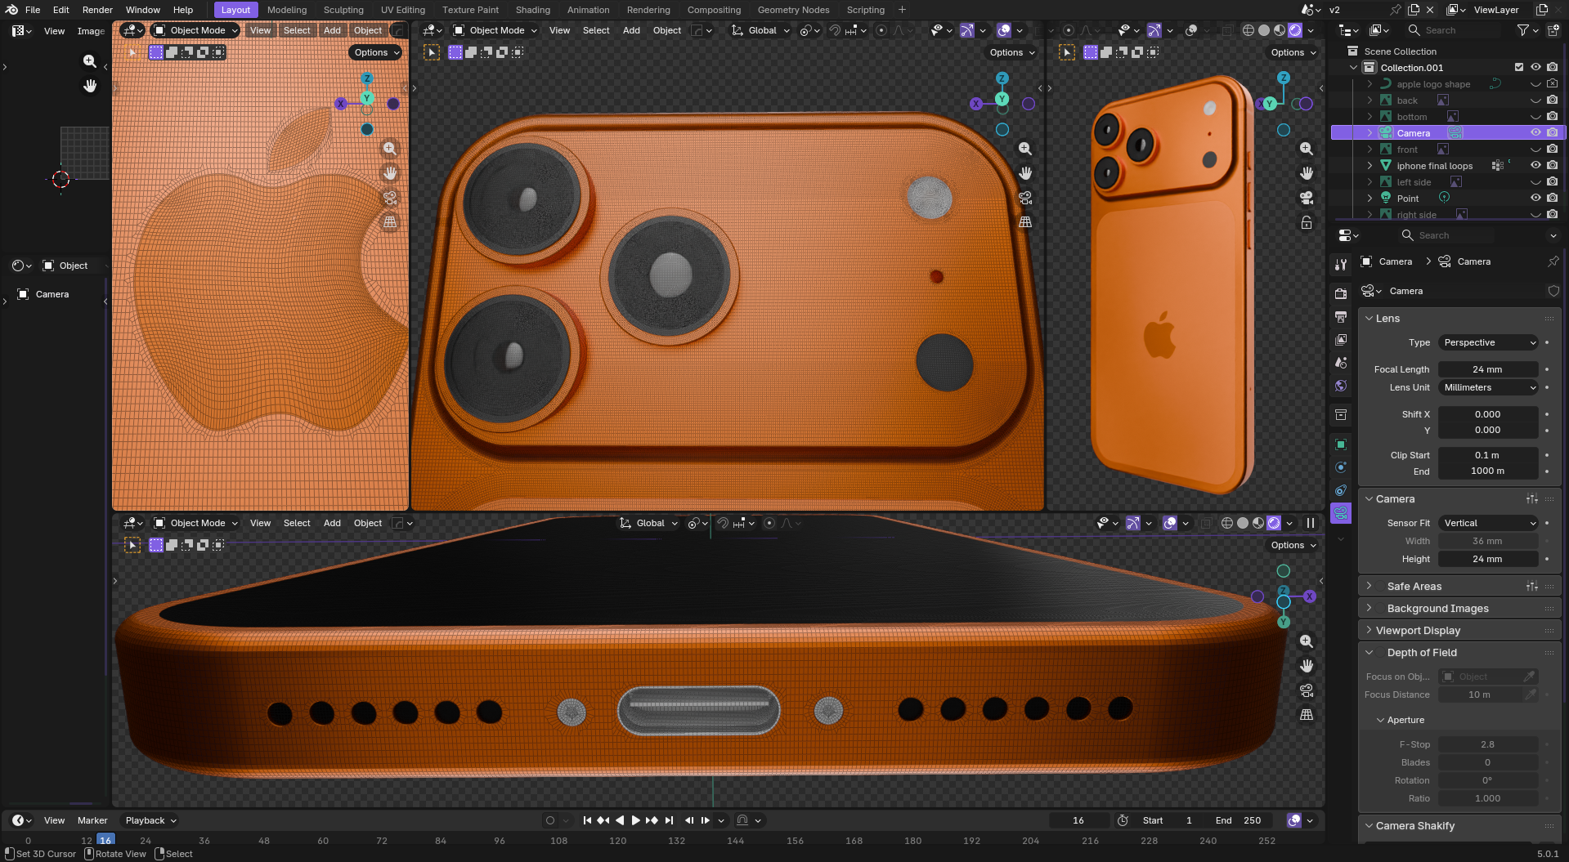Viewport: 1569px width, 862px height.
Task: Open Camera Type Perspective dropdown
Action: click(1489, 342)
